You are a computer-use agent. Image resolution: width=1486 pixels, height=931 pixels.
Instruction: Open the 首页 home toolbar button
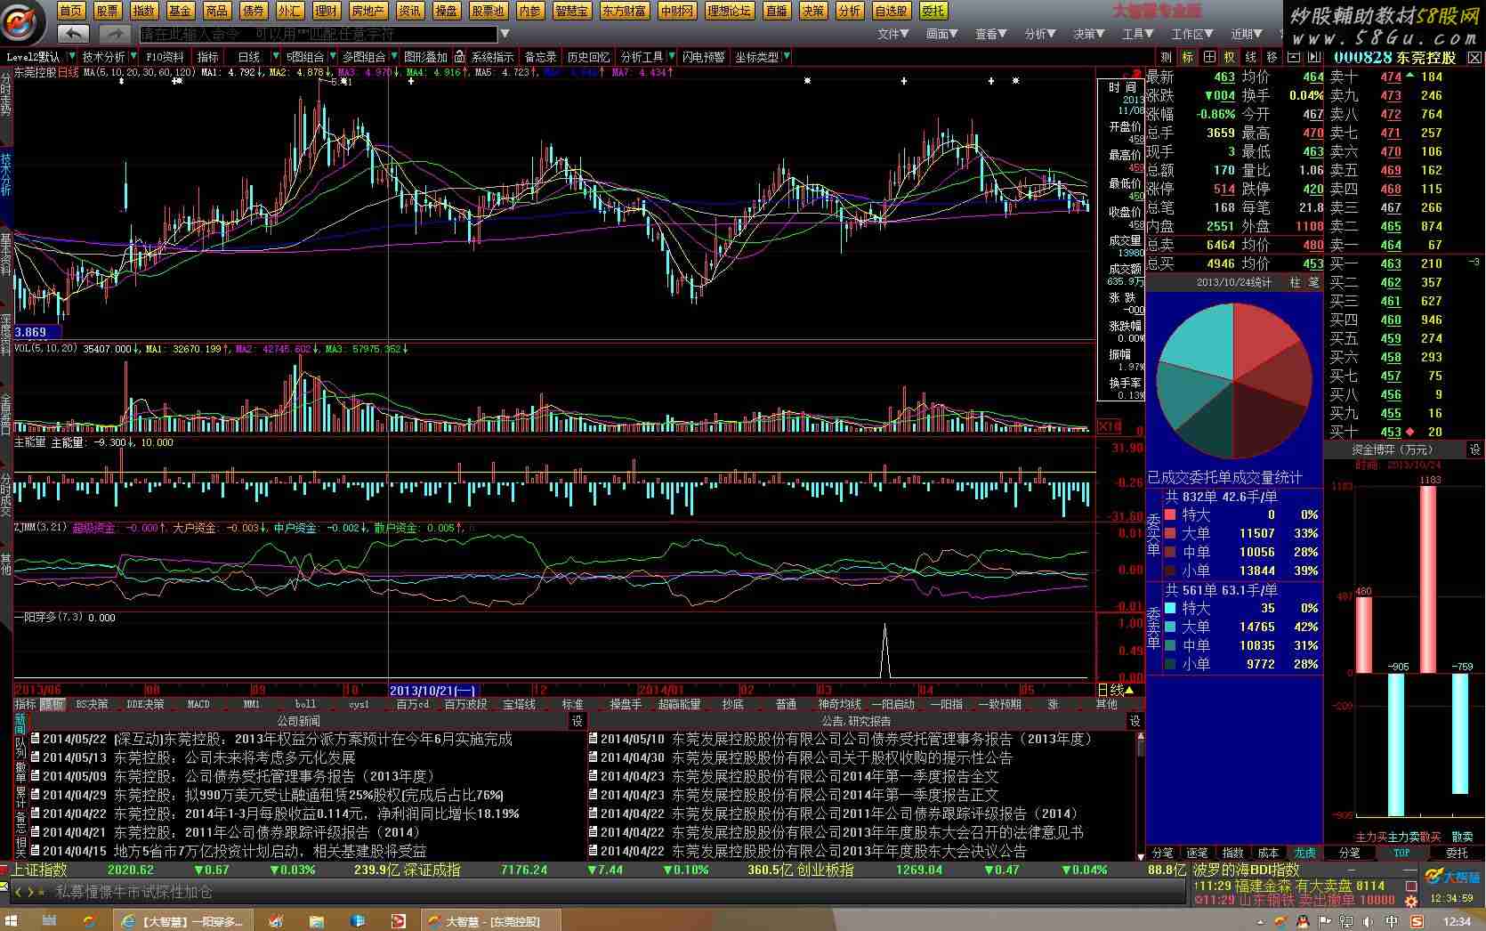(x=71, y=11)
